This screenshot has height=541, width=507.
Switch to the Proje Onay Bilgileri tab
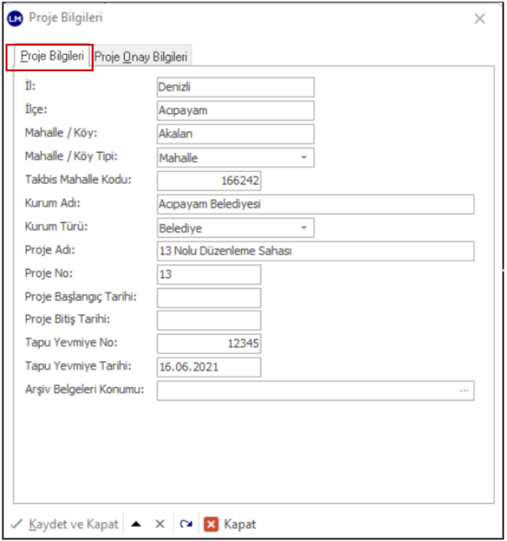tap(142, 56)
